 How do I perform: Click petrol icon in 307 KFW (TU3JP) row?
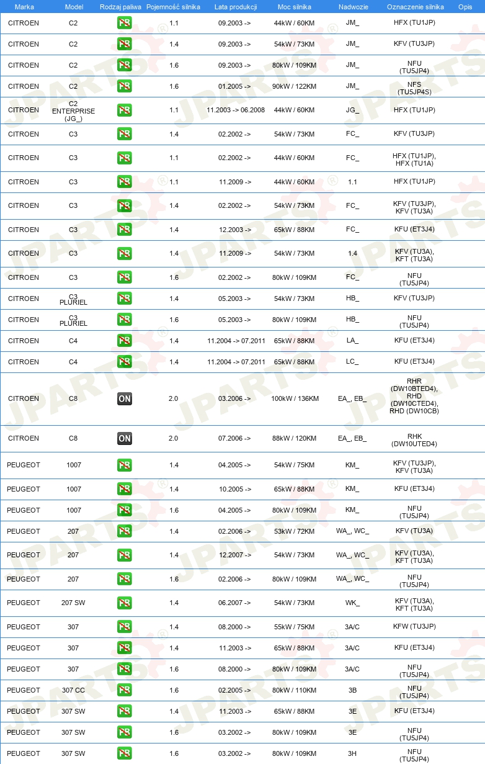pyautogui.click(x=125, y=627)
